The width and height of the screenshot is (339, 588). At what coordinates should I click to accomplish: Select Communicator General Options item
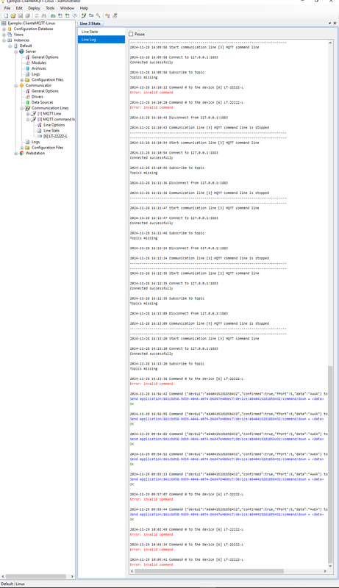pos(45,91)
